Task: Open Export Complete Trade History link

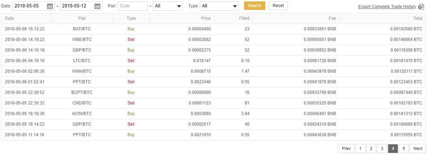Action: coord(387,7)
